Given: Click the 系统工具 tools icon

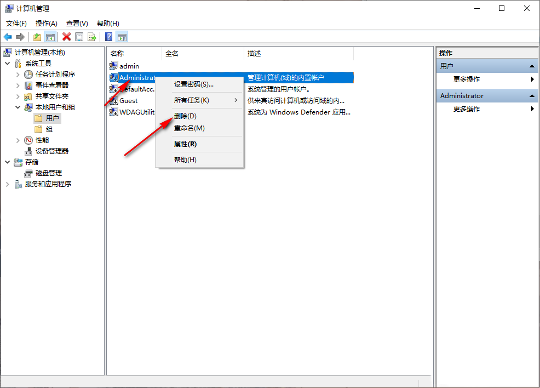Looking at the screenshot, I should tap(18, 64).
